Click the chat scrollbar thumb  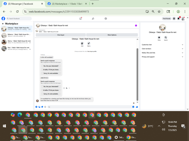point(137,74)
